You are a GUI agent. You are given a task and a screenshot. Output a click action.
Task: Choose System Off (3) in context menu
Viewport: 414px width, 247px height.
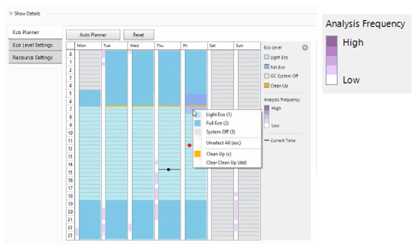(x=220, y=132)
